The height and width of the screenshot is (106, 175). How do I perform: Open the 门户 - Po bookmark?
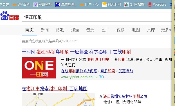click(89, 4)
